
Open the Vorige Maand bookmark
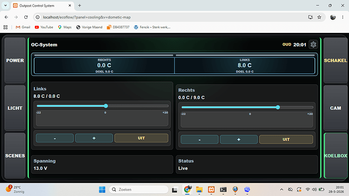89,27
